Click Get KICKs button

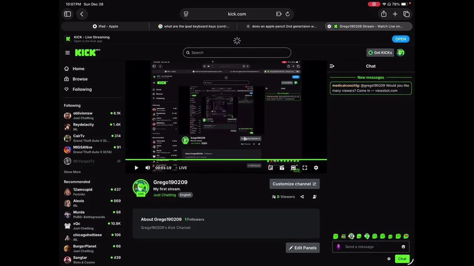click(380, 52)
